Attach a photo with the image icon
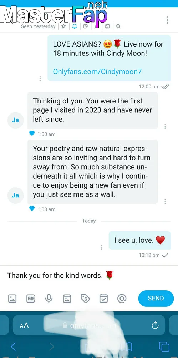Image resolution: width=178 pixels, height=358 pixels. (x=12, y=299)
